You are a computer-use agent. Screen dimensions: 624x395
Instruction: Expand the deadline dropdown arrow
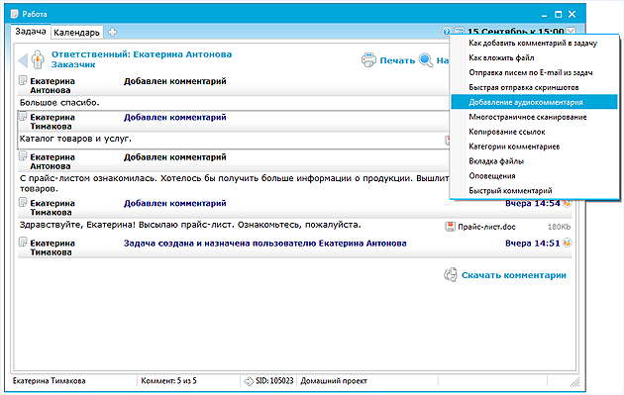point(572,31)
